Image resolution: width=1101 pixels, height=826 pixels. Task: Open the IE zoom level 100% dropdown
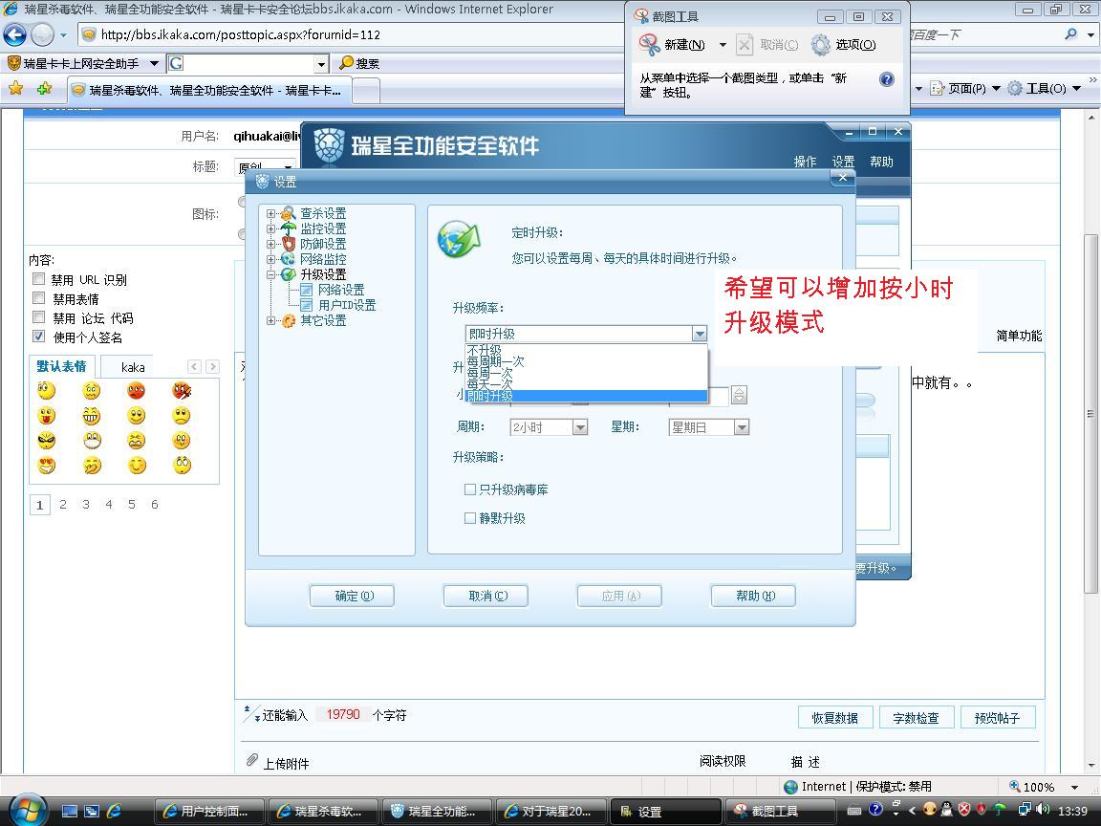tap(1075, 788)
